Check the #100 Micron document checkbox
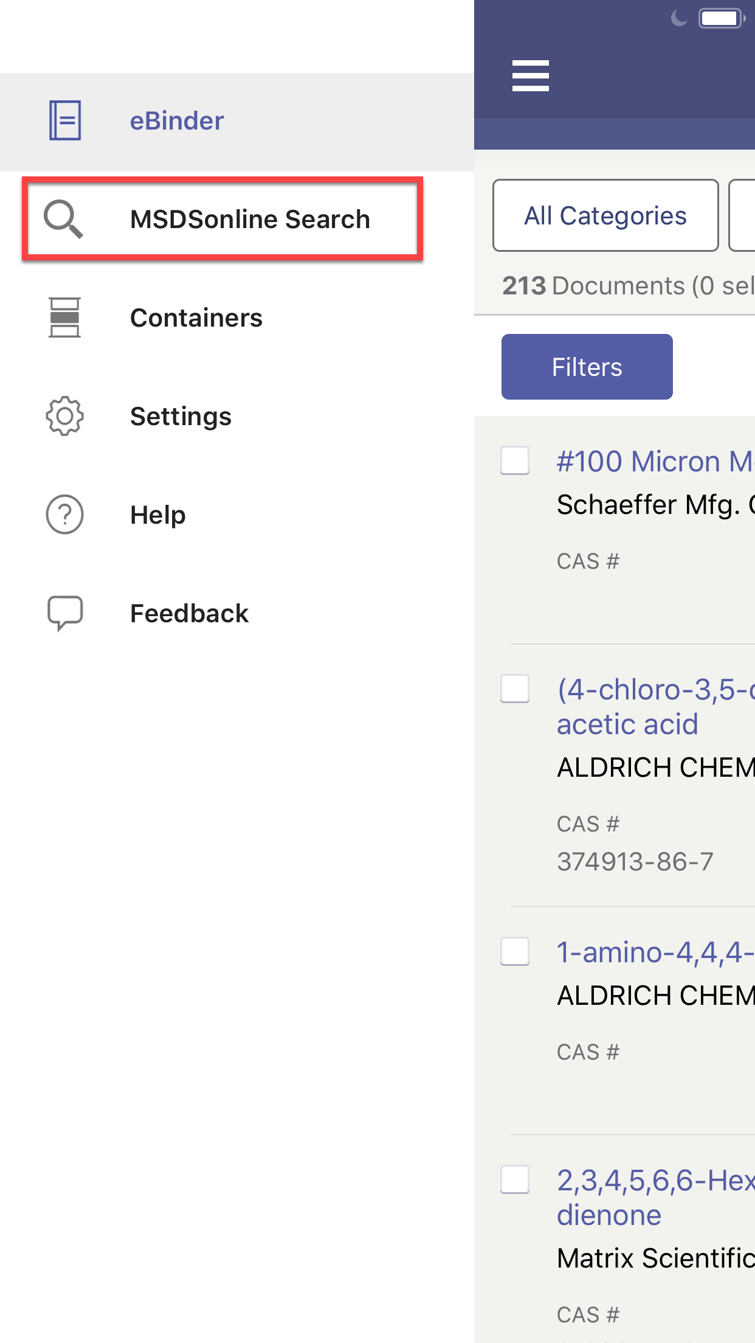 [x=515, y=460]
